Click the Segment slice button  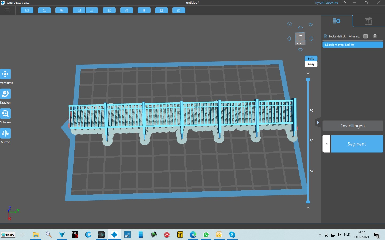coord(357,144)
